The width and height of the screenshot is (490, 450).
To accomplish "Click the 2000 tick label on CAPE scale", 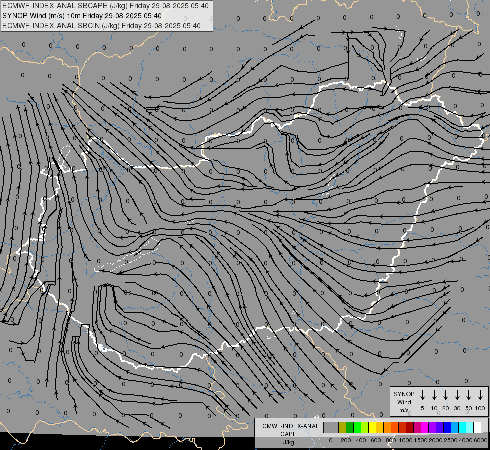I will coord(436,440).
